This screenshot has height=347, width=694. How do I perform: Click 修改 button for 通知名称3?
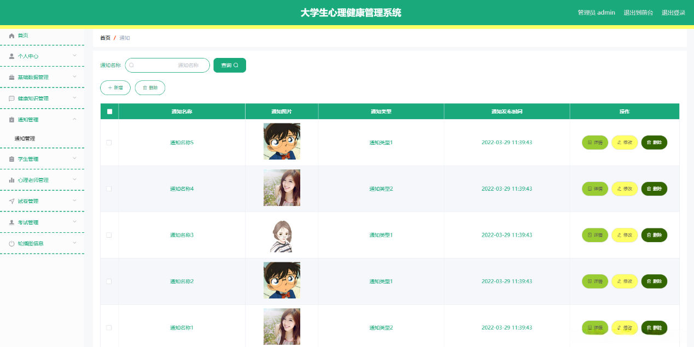pos(625,235)
